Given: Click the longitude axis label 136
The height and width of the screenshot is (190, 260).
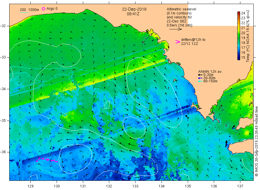Looking at the screenshot, I should 214,186.
